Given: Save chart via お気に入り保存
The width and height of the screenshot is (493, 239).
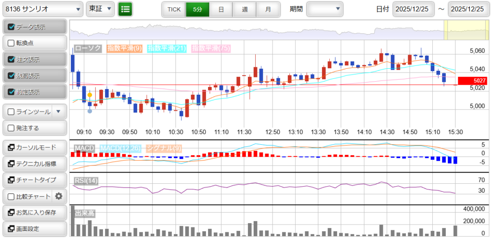Looking at the screenshot, I should tap(34, 213).
